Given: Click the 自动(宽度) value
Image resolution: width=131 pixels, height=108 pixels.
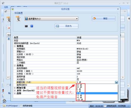Looking at the screenshot, I should (x=82, y=60).
